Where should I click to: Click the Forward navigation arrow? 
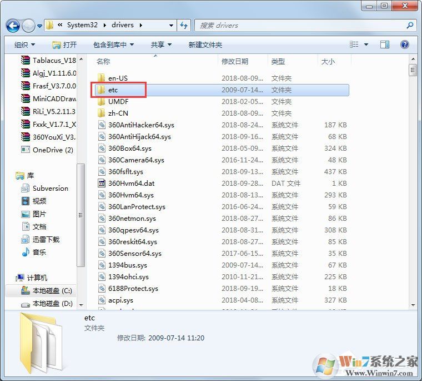[28, 26]
